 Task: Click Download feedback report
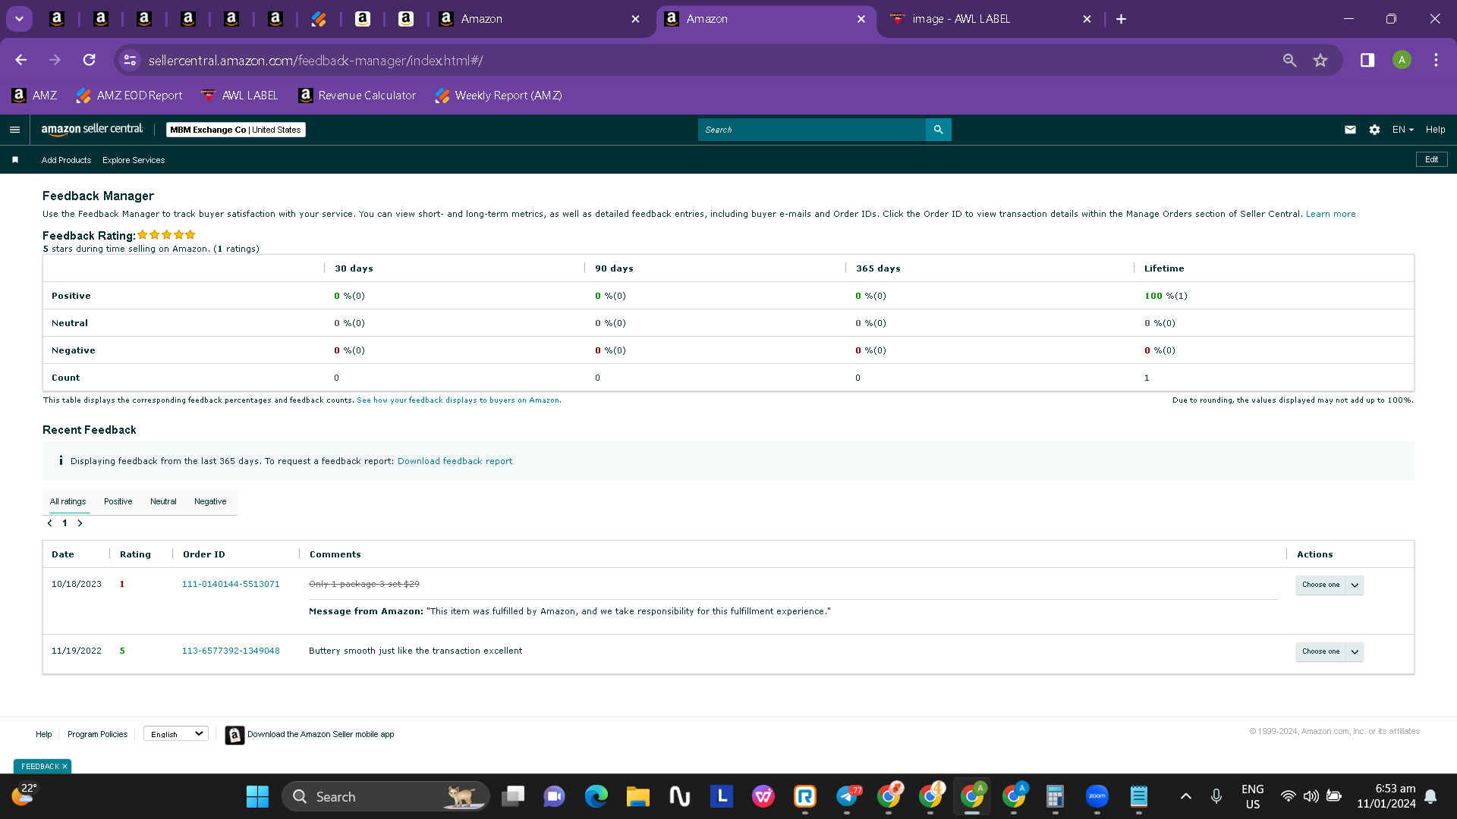click(x=455, y=461)
